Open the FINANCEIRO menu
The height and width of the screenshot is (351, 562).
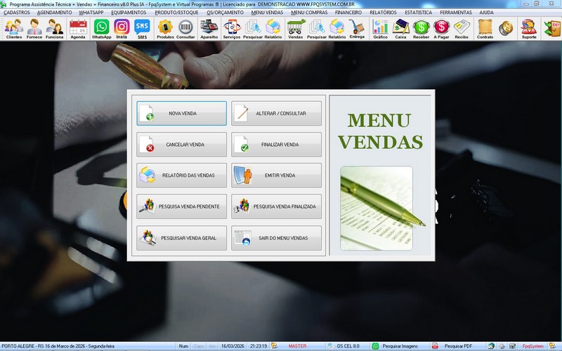[x=348, y=13]
